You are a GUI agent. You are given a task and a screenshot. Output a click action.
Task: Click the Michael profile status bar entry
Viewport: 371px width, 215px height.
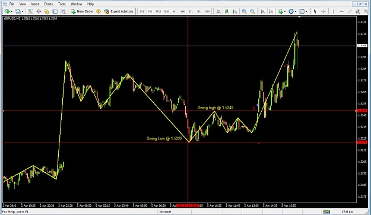pyautogui.click(x=165, y=211)
